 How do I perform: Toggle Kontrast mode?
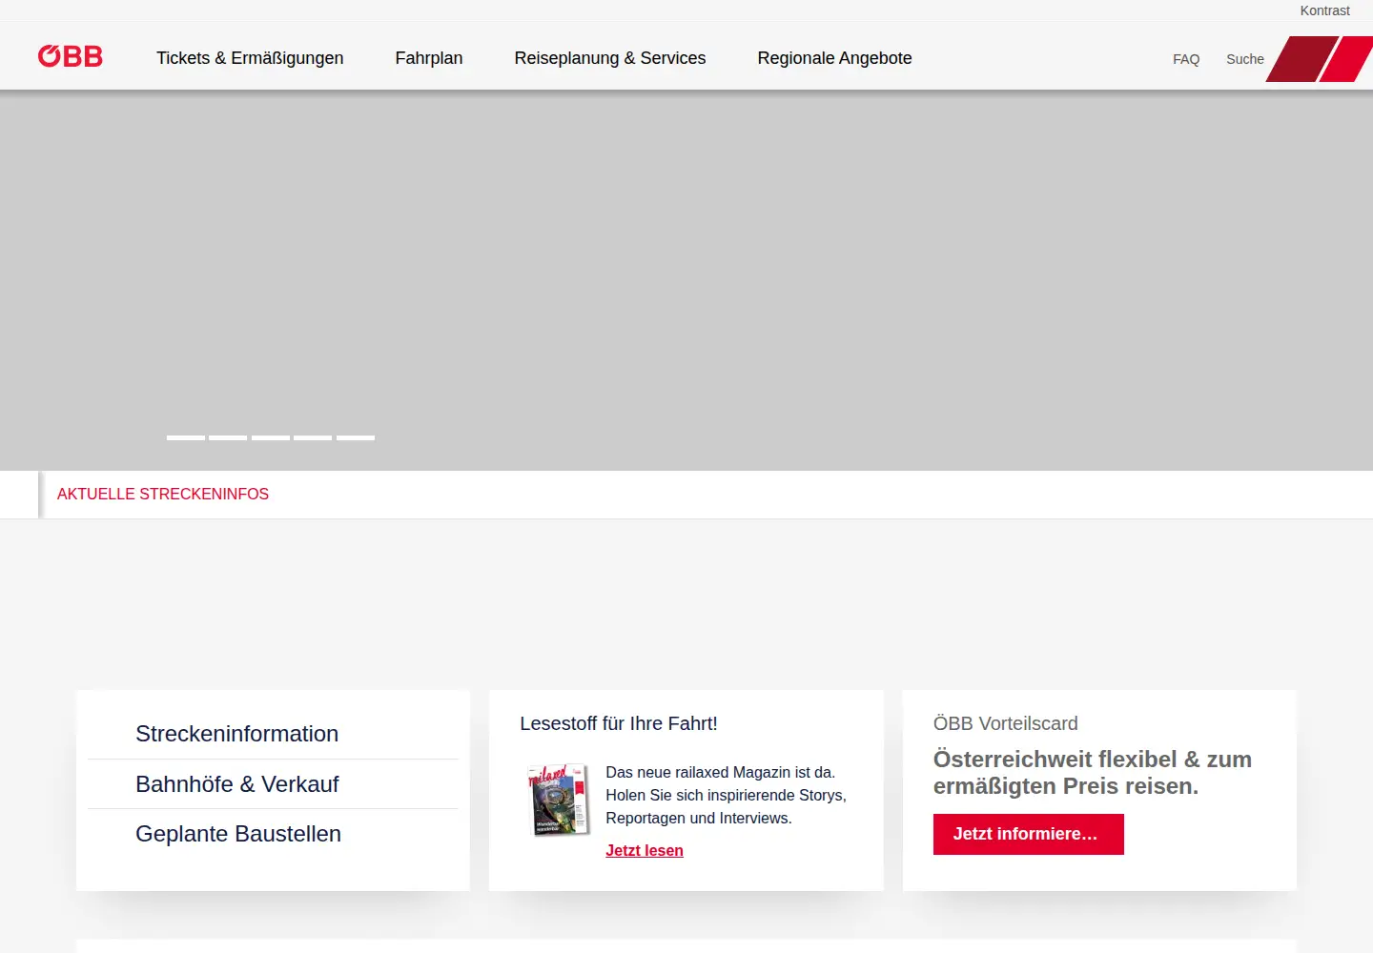pyautogui.click(x=1325, y=10)
